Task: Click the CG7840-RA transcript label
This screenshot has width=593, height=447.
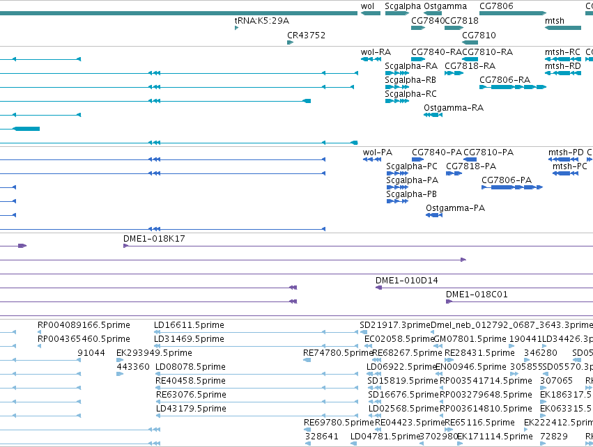Action: (437, 52)
